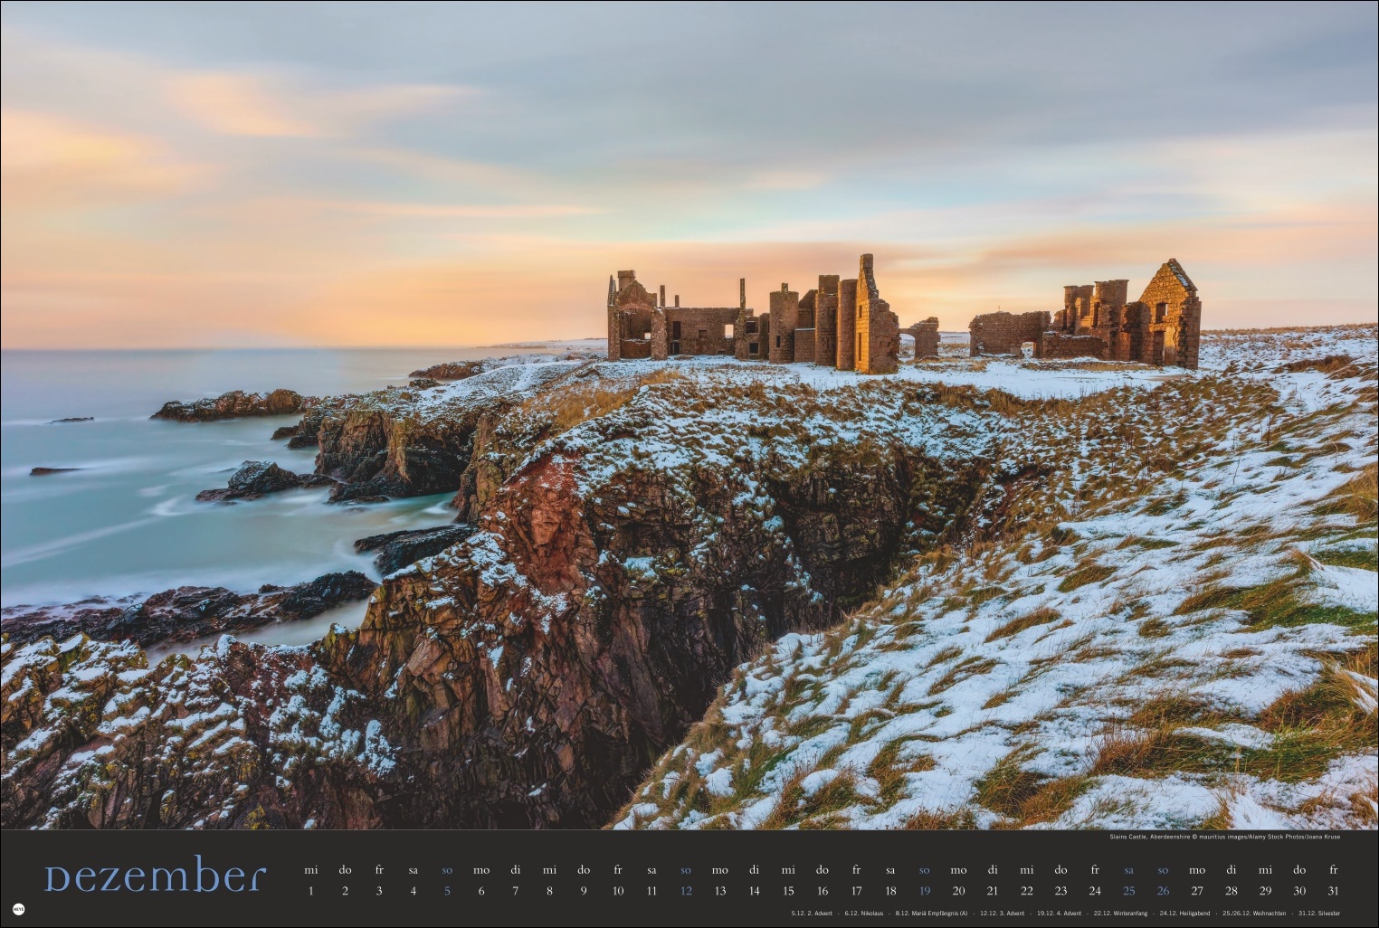Select date 26 in blue
Viewport: 1379px width, 928px height.
[x=1163, y=891]
